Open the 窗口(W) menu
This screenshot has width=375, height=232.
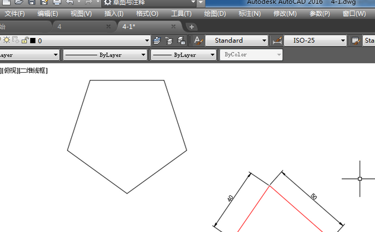[354, 14]
